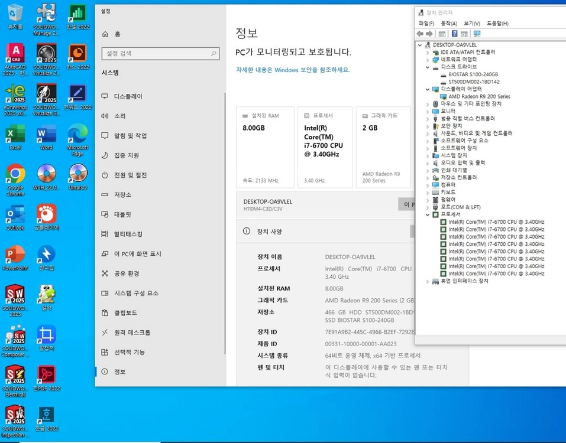The width and height of the screenshot is (566, 443).
Task: Open 반디집 desktop shortcut
Action: tap(46, 258)
